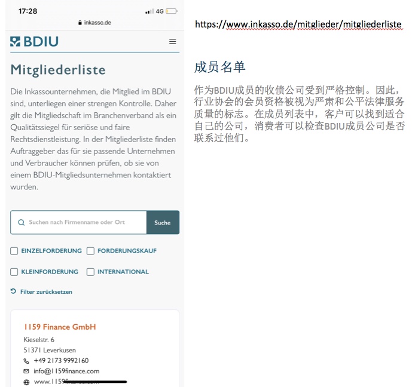The image size is (418, 387).
Task: Click the Kieselstr. 6 address line
Action: click(39, 340)
